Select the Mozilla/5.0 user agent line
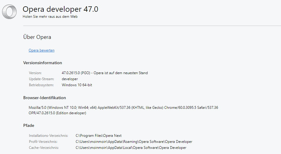281x154 pixels. coord(123,108)
